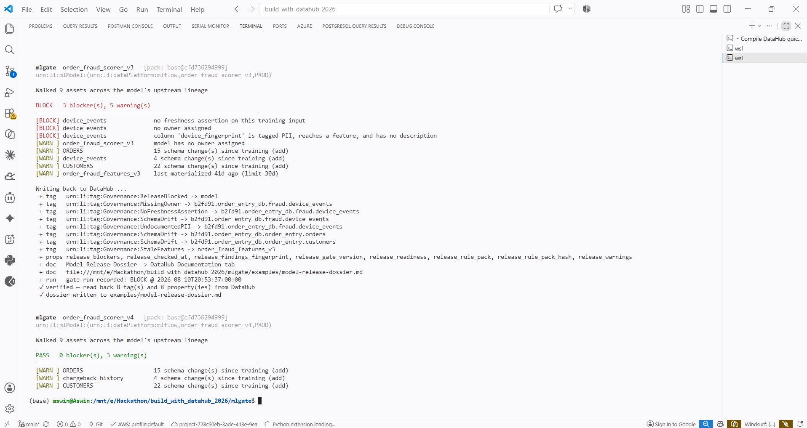Go back with the left arrow

(x=238, y=9)
